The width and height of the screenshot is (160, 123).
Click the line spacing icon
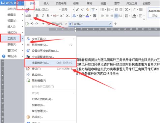(x=127, y=16)
